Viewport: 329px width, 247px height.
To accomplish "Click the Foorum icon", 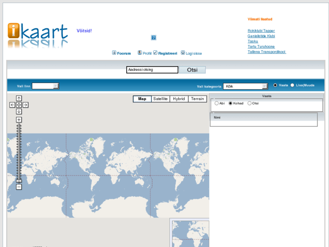I will pyautogui.click(x=114, y=53).
